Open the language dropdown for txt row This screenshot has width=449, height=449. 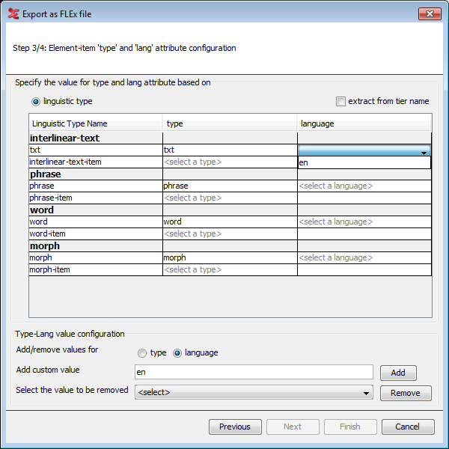point(364,150)
